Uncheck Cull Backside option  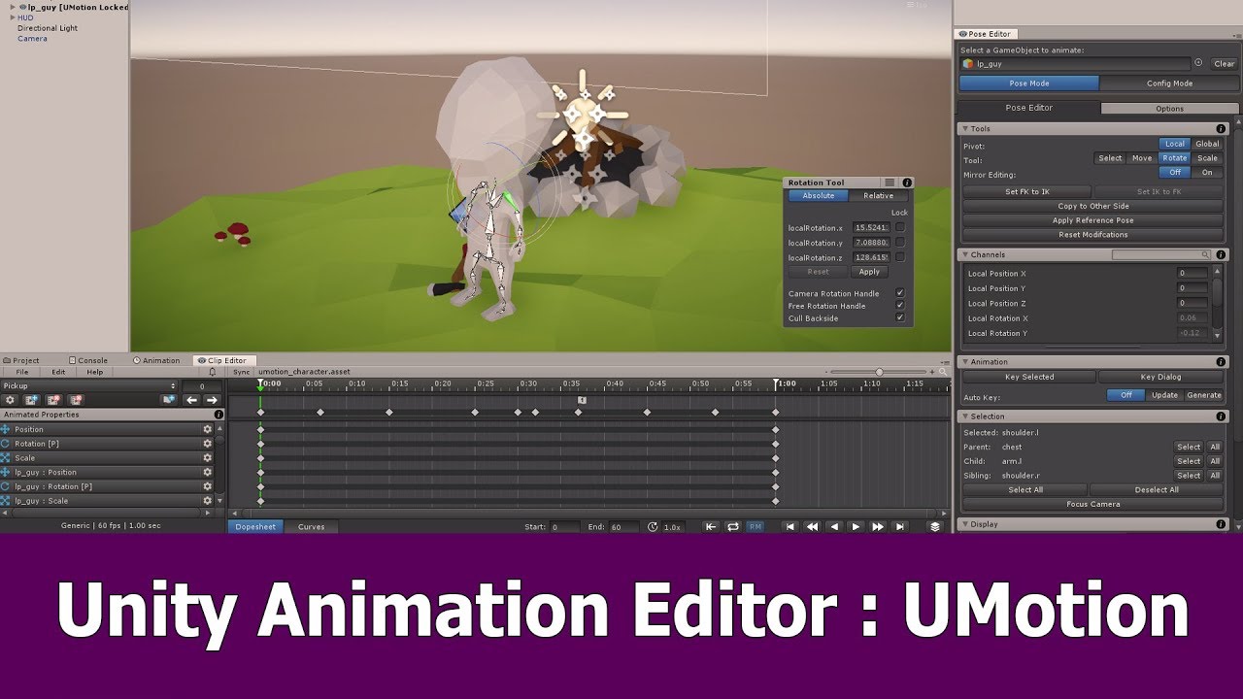click(900, 318)
